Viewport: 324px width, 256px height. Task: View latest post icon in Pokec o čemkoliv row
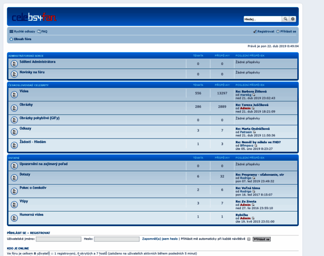coord(254,191)
